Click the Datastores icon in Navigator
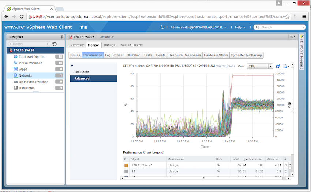This screenshot has width=311, height=192. [16, 88]
